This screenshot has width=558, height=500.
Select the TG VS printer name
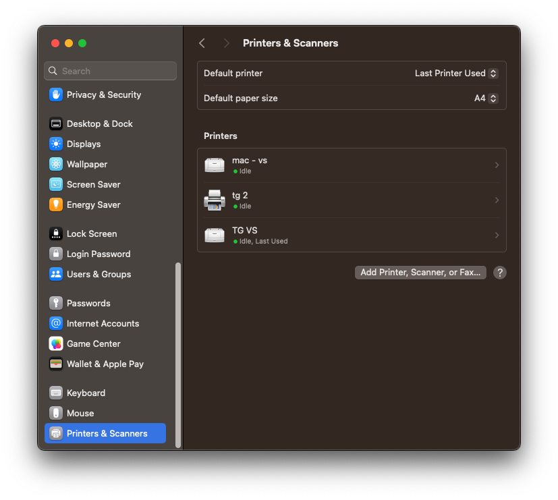pos(244,231)
